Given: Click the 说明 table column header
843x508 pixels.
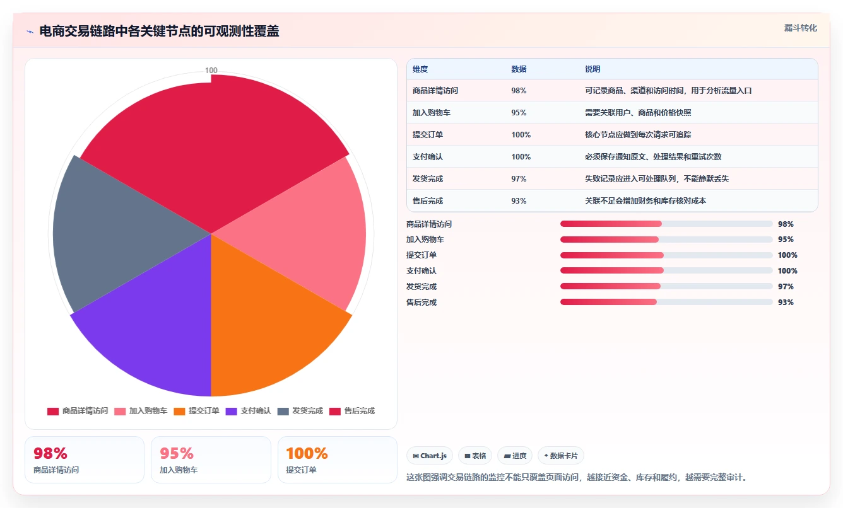Looking at the screenshot, I should tap(592, 69).
